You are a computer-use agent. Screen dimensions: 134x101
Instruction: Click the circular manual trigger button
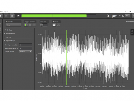[x=34, y=25]
